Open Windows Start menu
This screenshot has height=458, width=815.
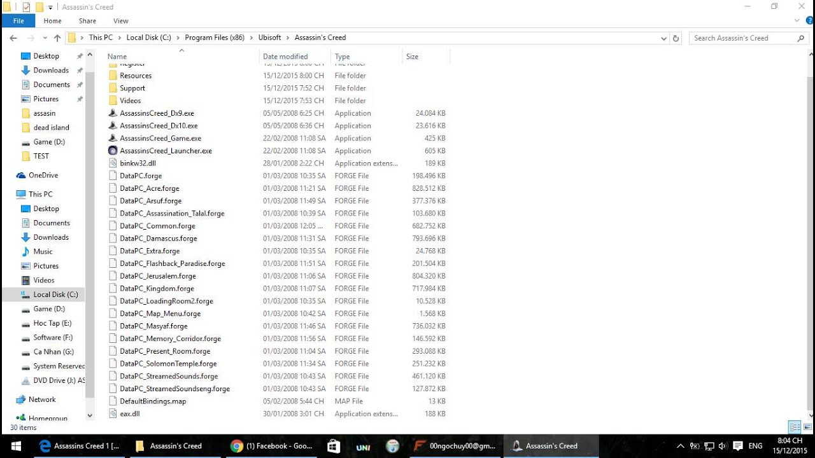coord(15,446)
